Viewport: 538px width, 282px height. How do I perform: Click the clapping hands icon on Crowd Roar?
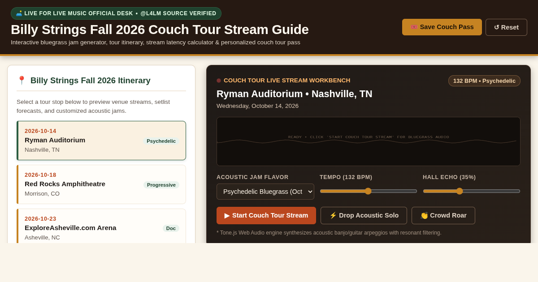pyautogui.click(x=424, y=215)
